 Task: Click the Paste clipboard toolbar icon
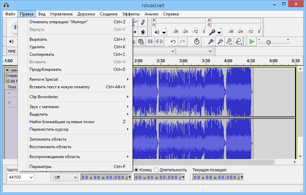click(141, 41)
